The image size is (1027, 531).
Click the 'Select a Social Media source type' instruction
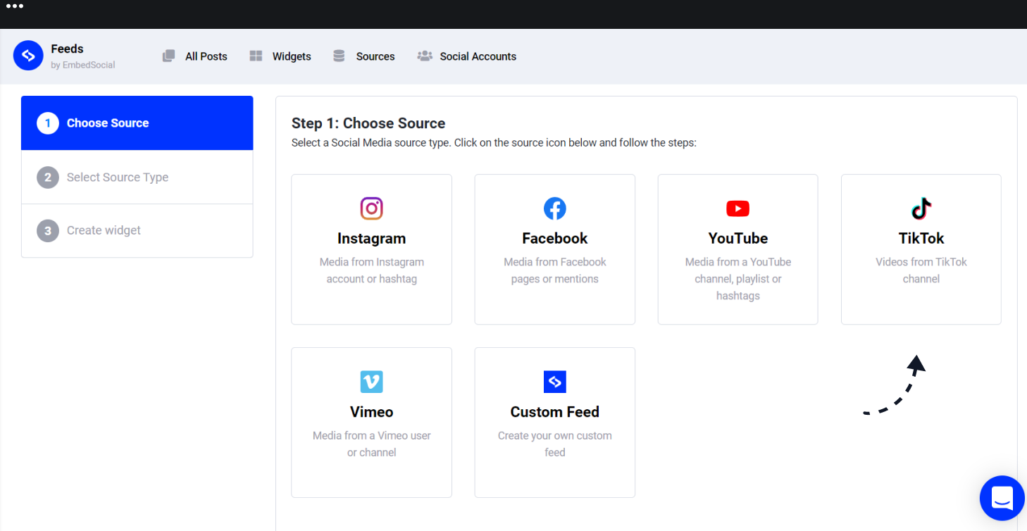[x=494, y=143]
